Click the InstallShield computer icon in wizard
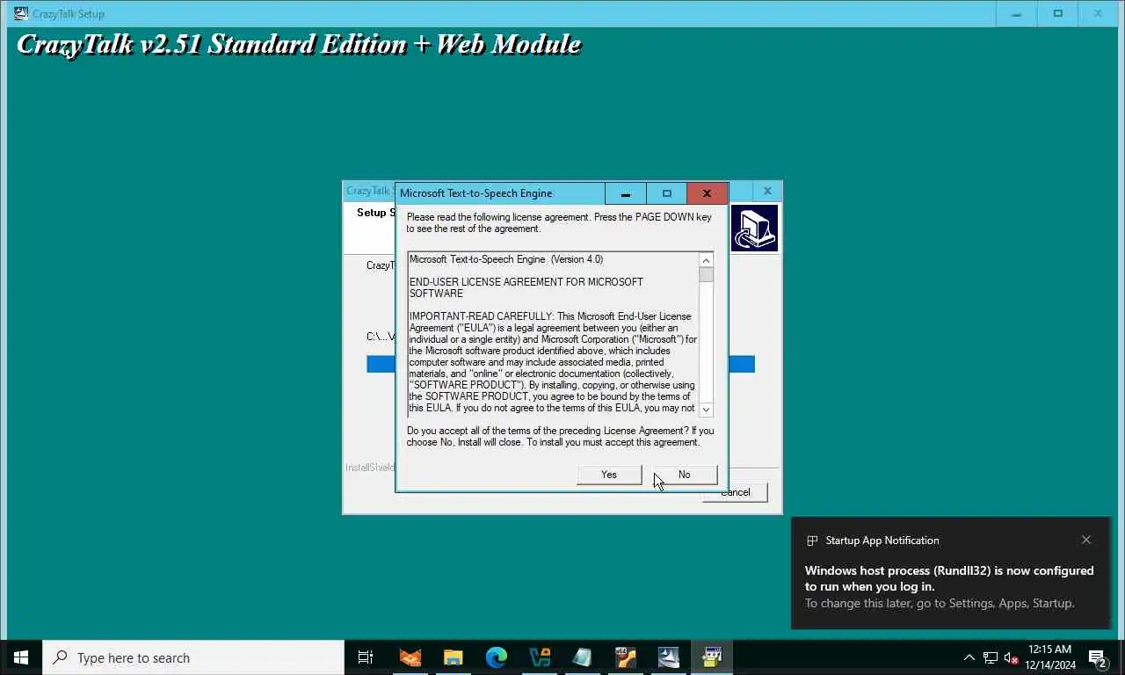This screenshot has width=1125, height=675. [x=754, y=229]
